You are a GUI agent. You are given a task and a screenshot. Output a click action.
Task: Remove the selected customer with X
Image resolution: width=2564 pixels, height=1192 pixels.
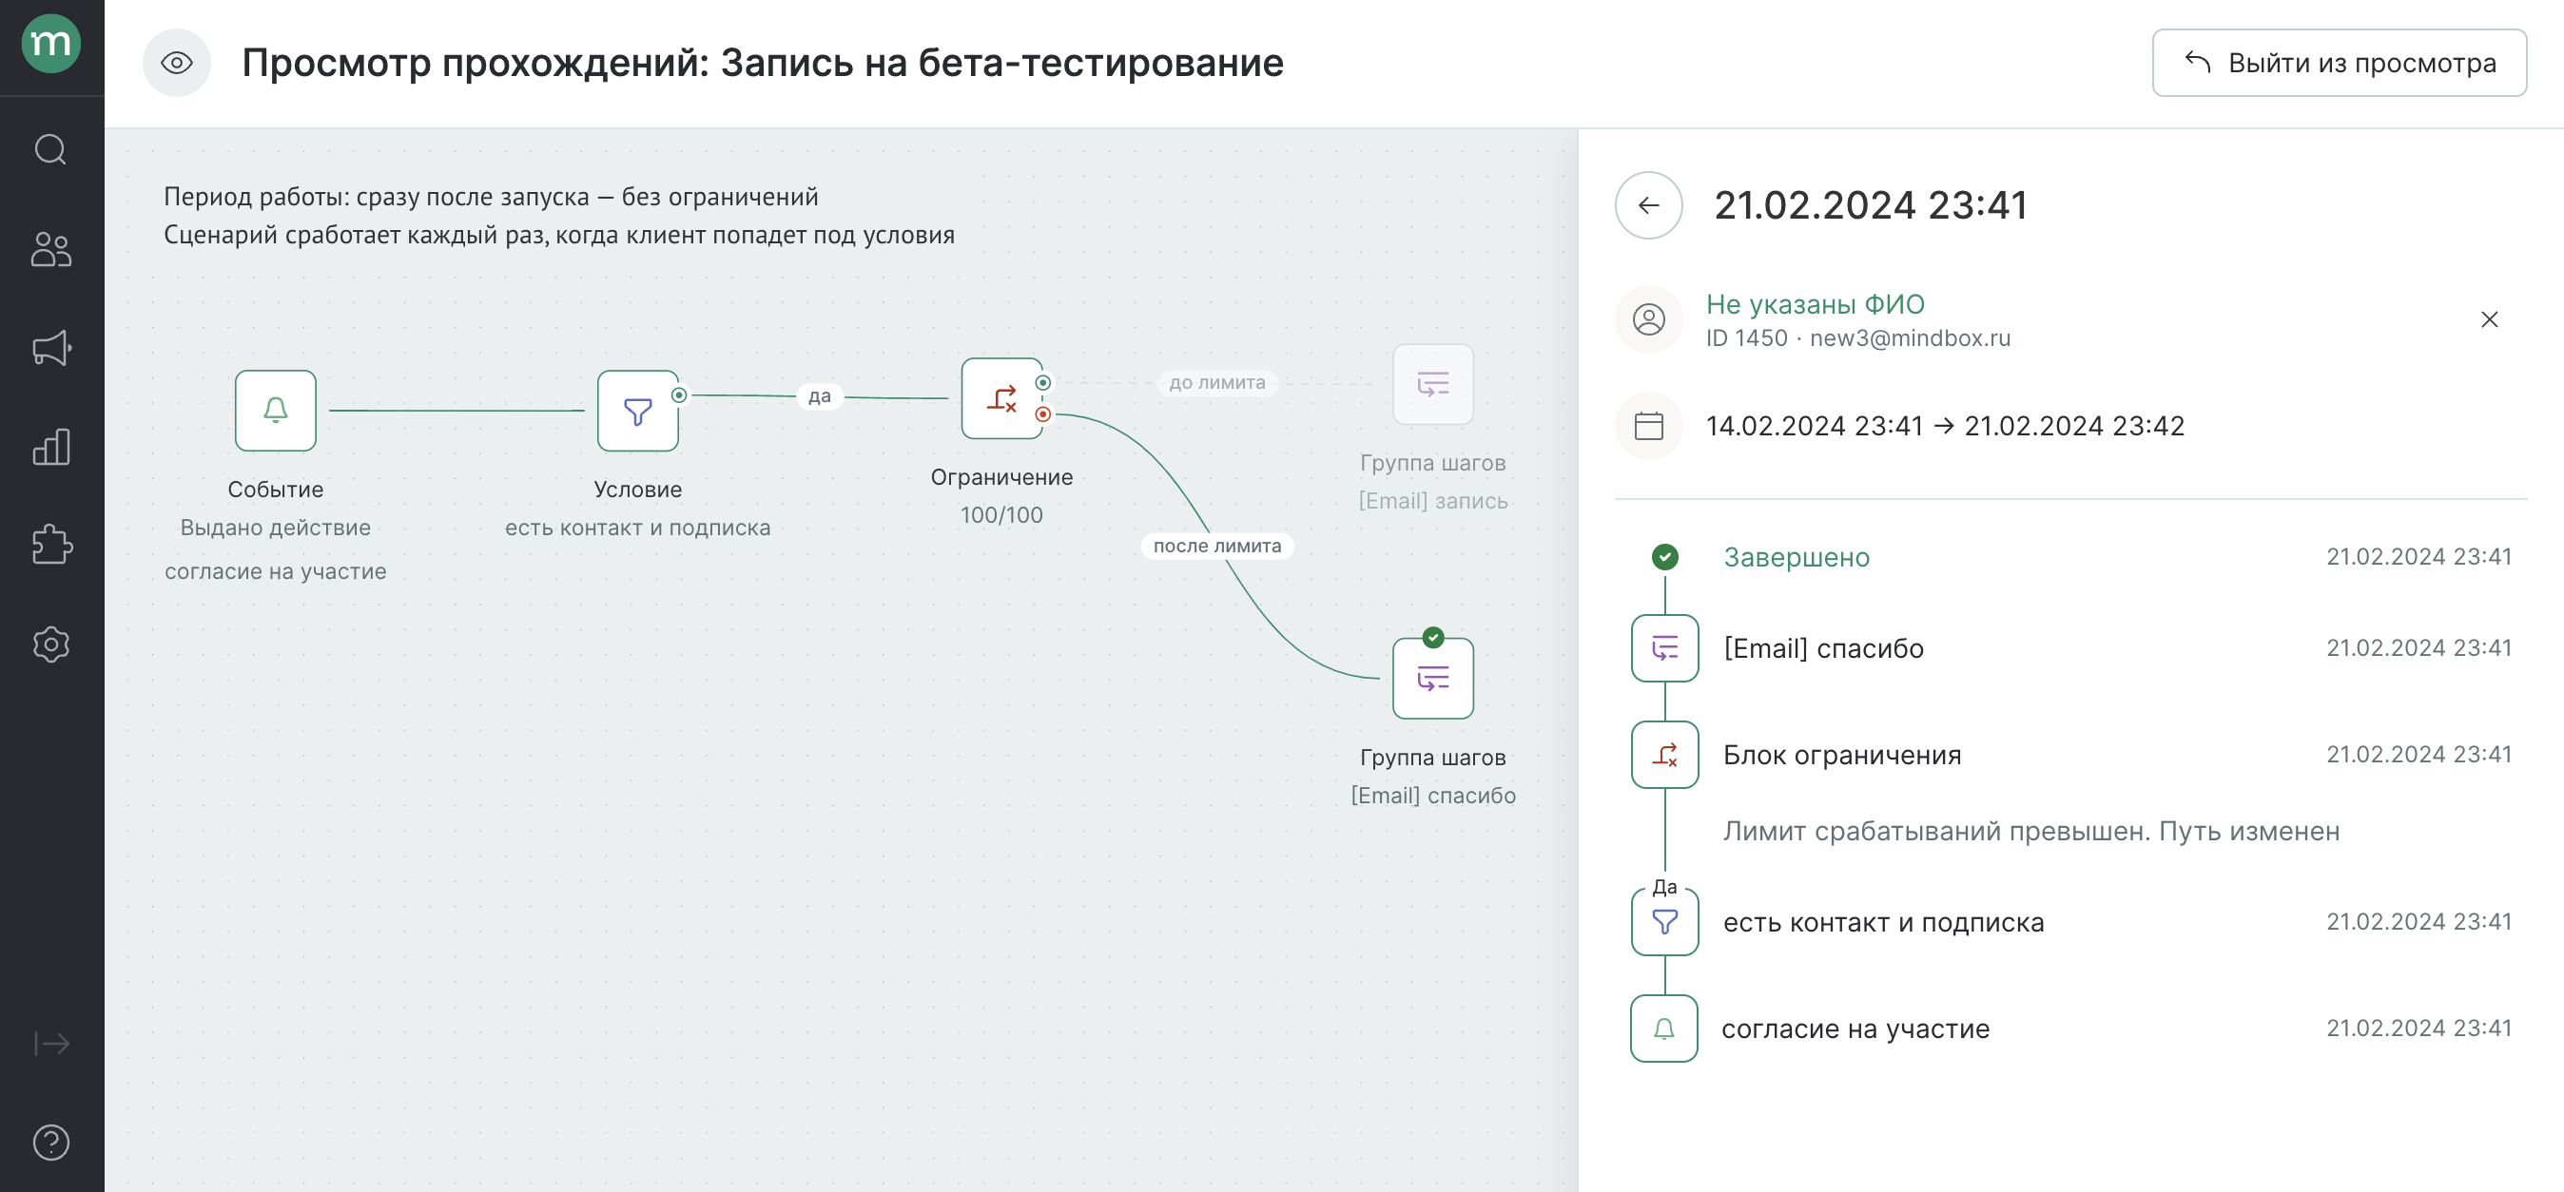pos(2488,319)
